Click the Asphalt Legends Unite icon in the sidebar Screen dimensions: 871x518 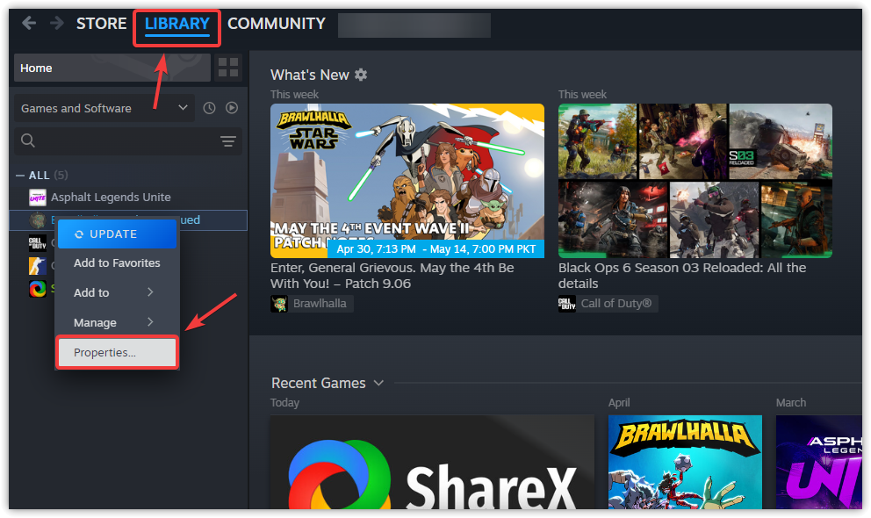[x=37, y=197]
